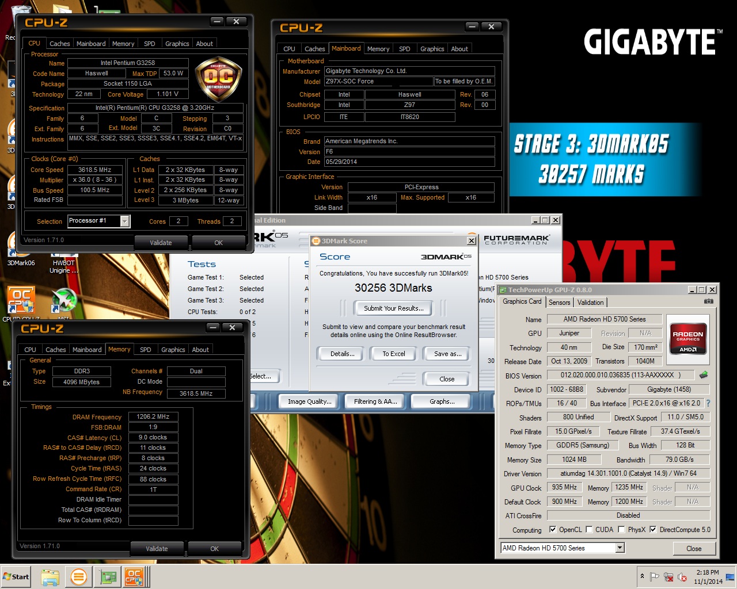737x589 pixels.
Task: Open the AMD Radeon HD 5700 Series dropdown
Action: coord(620,548)
